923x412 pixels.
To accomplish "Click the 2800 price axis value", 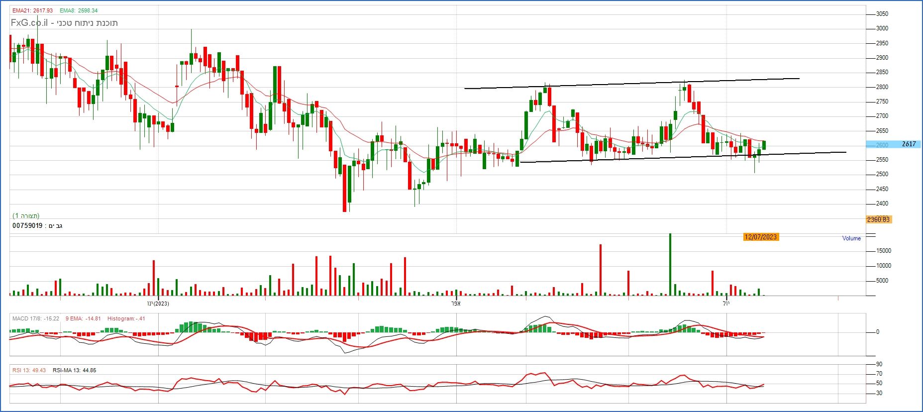I will [x=882, y=87].
